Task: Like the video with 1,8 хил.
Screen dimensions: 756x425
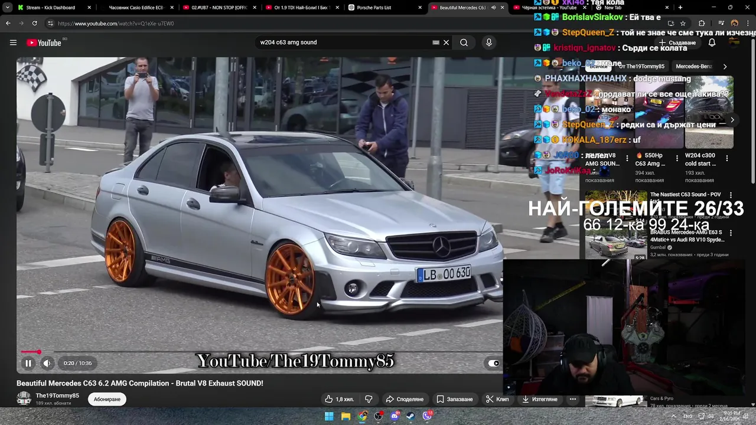Action: point(339,400)
